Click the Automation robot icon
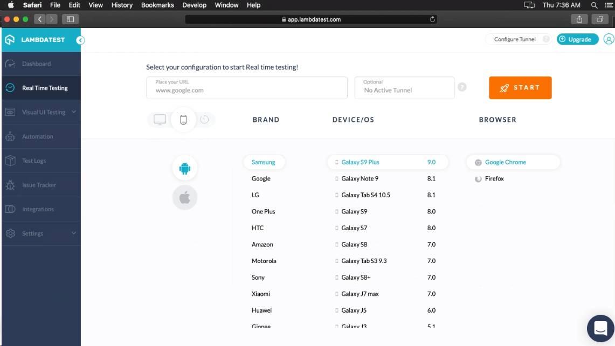The height and width of the screenshot is (346, 615). pos(10,136)
